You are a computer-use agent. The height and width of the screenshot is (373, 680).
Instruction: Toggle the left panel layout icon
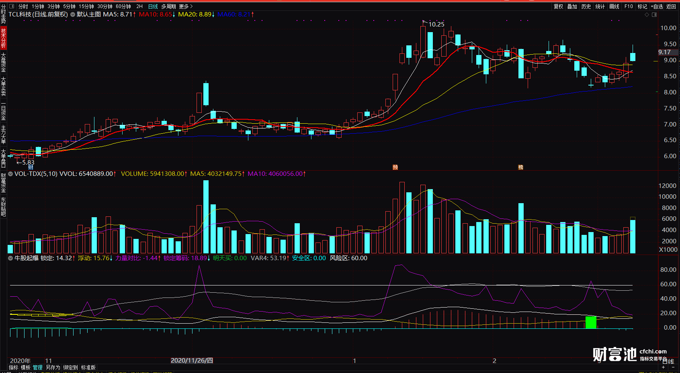[x=12, y=6]
